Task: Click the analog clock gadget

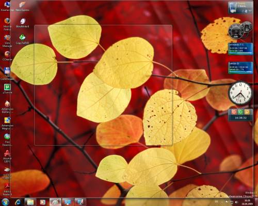Action: pos(240,93)
